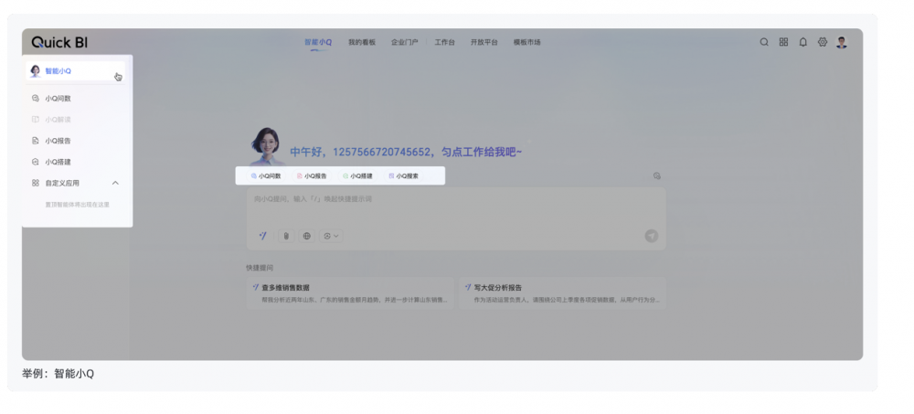Open the settings gear icon

tap(823, 42)
